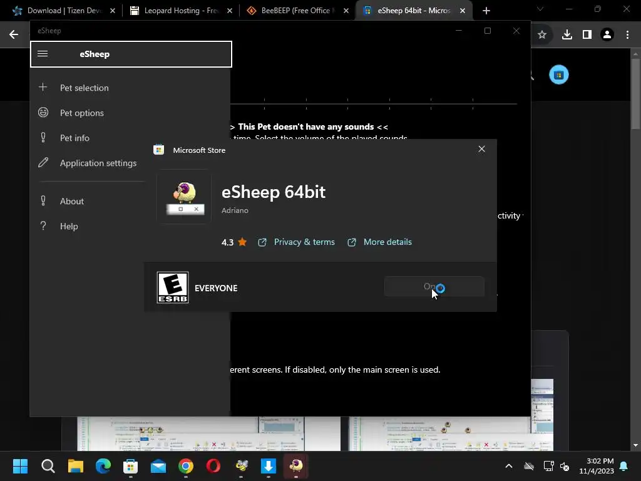
Task: Click the browser page vertical scrollbar
Action: pyautogui.click(x=635, y=94)
